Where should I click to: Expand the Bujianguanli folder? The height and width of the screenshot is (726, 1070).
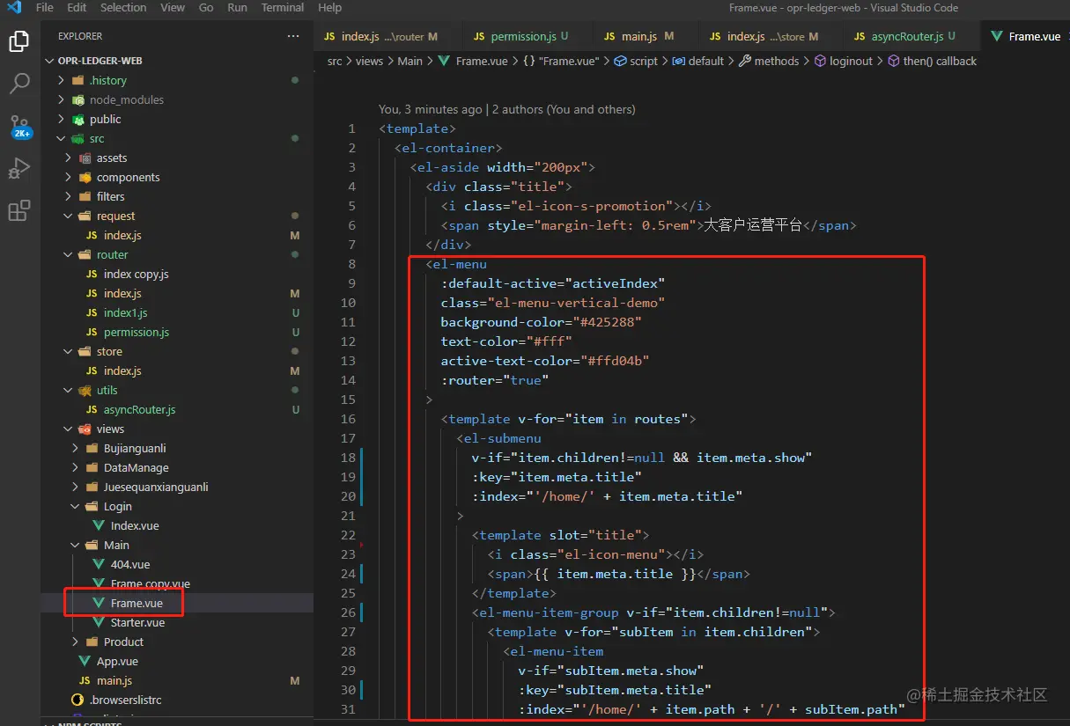coord(134,448)
